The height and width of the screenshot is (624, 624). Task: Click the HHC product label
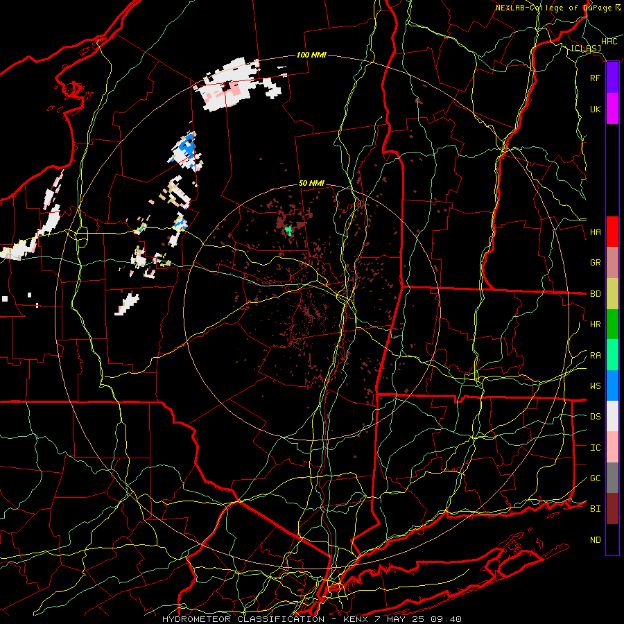tap(609, 42)
